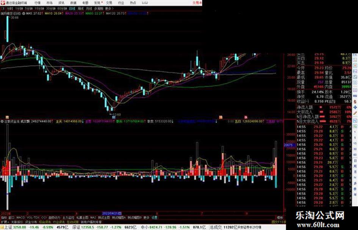The height and width of the screenshot is (230, 358).
Task: Click the 深证 index in status bar
Action: [76, 227]
